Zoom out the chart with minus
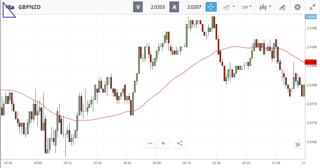This screenshot has width=320, height=168. (150, 143)
